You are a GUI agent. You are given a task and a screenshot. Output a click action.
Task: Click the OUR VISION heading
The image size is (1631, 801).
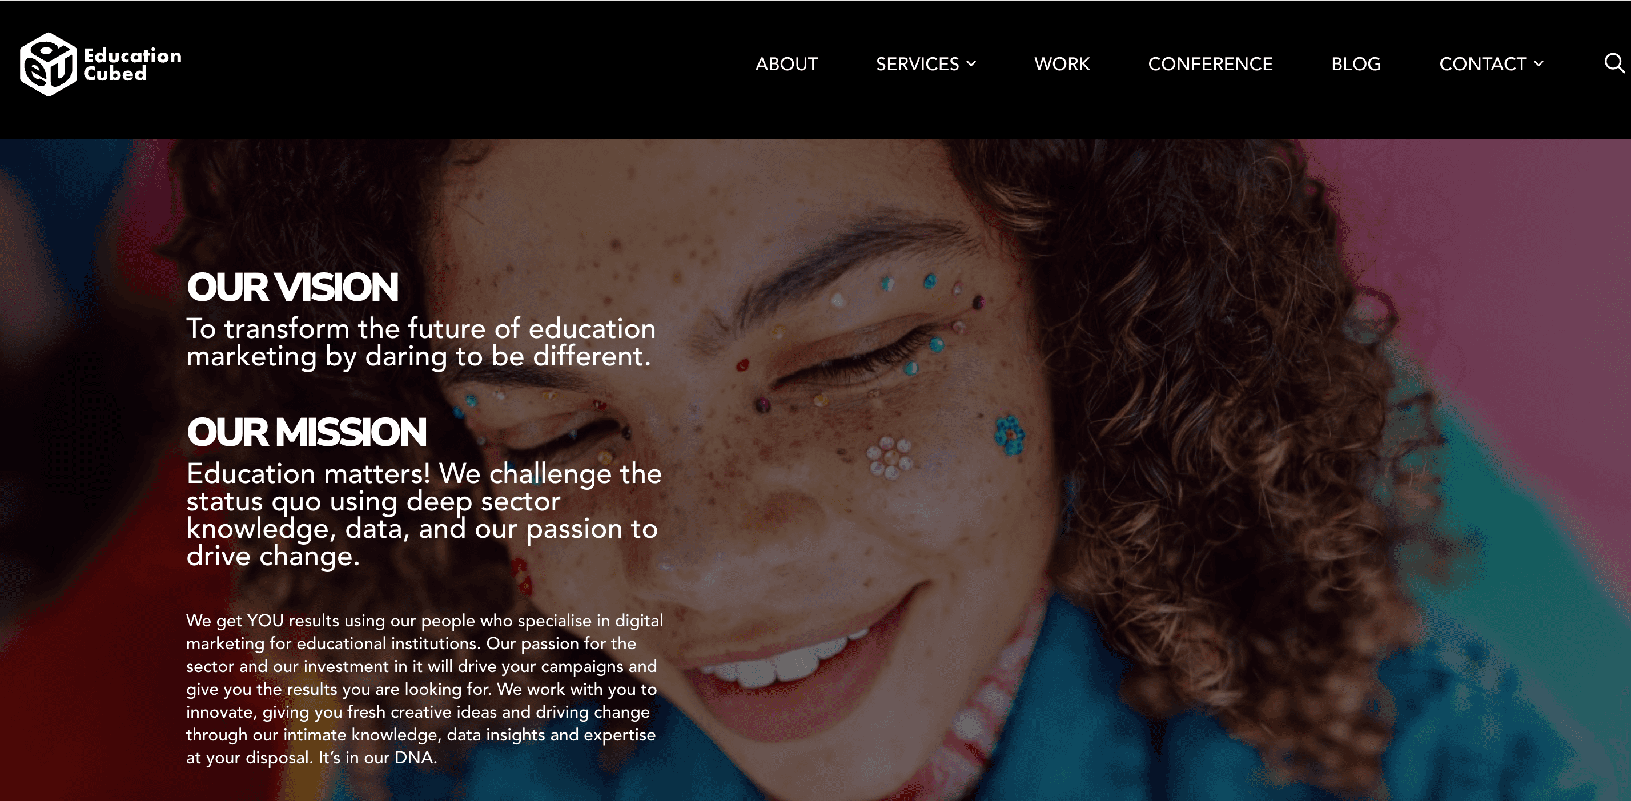(292, 288)
